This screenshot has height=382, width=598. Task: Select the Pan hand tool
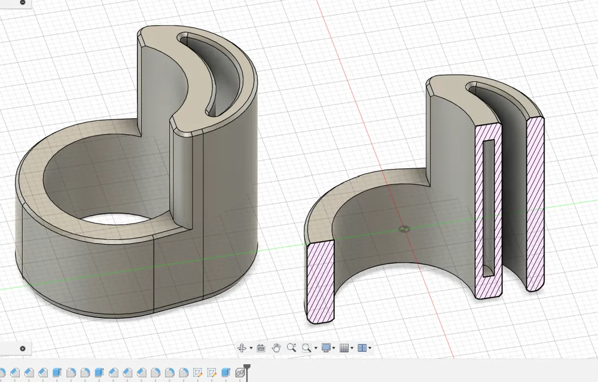(276, 348)
